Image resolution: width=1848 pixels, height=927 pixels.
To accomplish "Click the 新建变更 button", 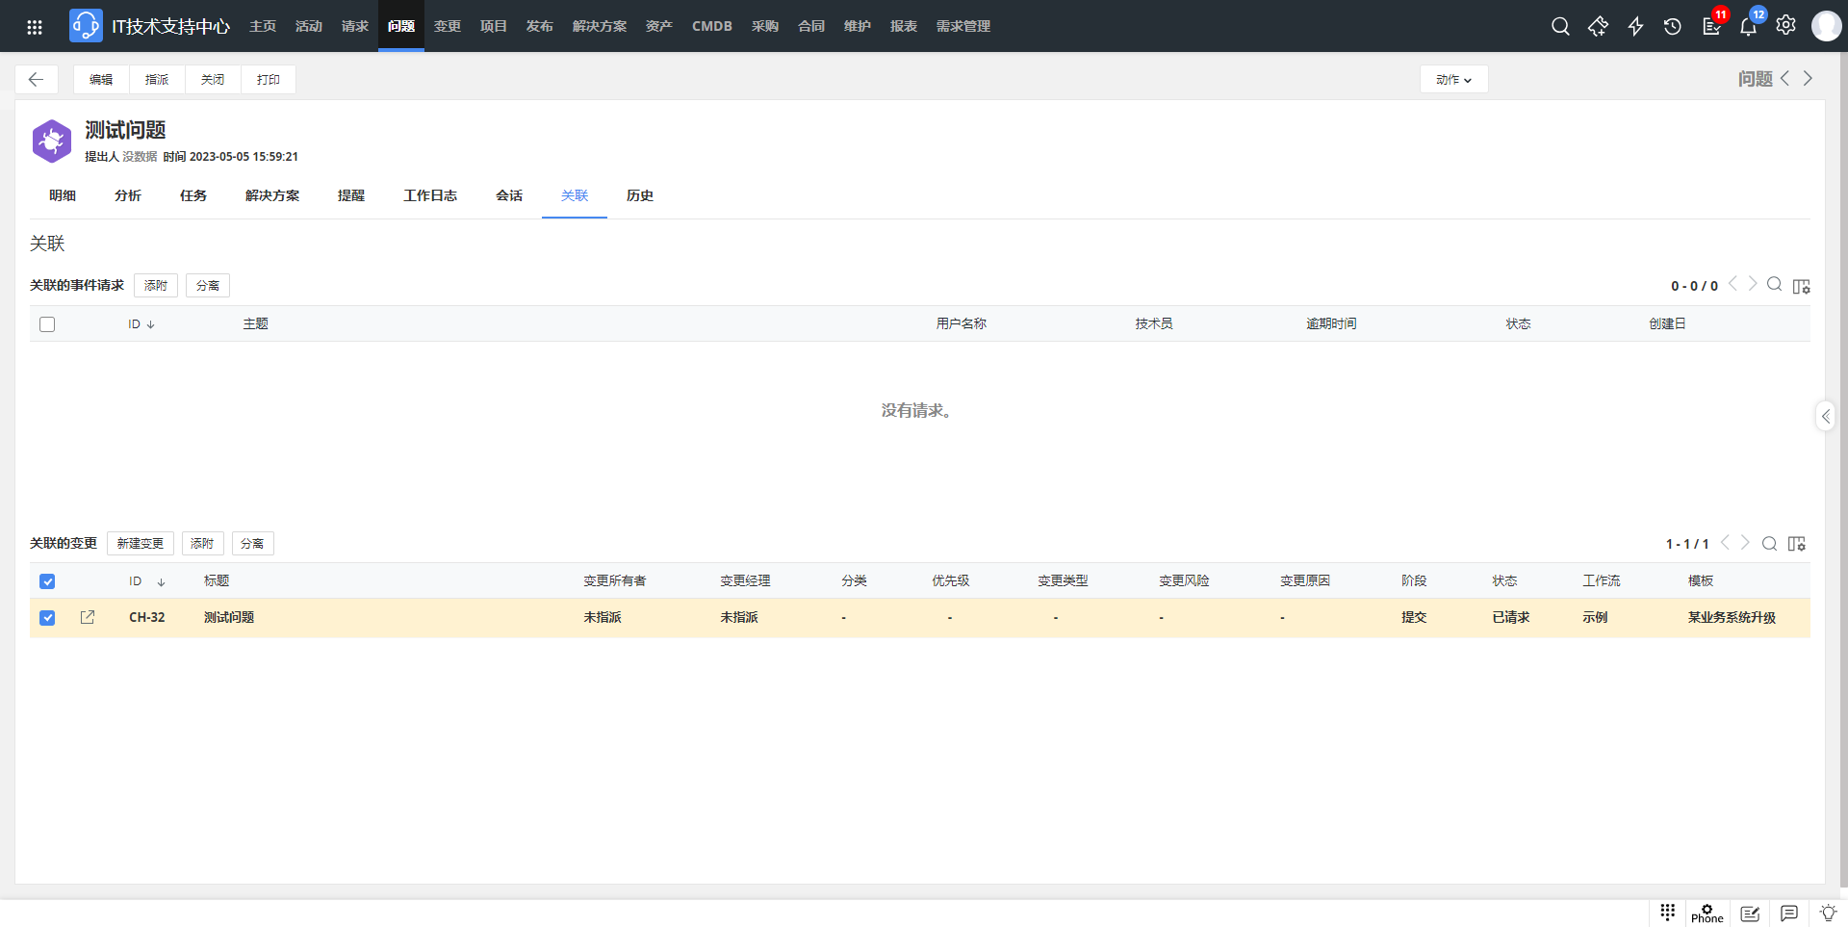I will [141, 543].
